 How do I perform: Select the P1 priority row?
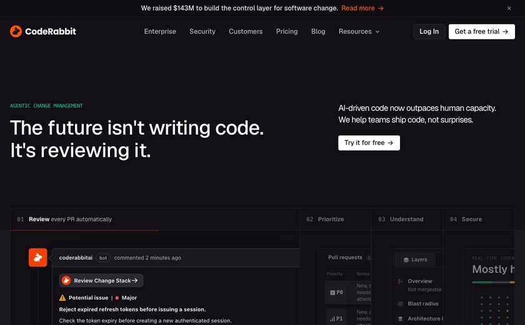click(x=348, y=317)
